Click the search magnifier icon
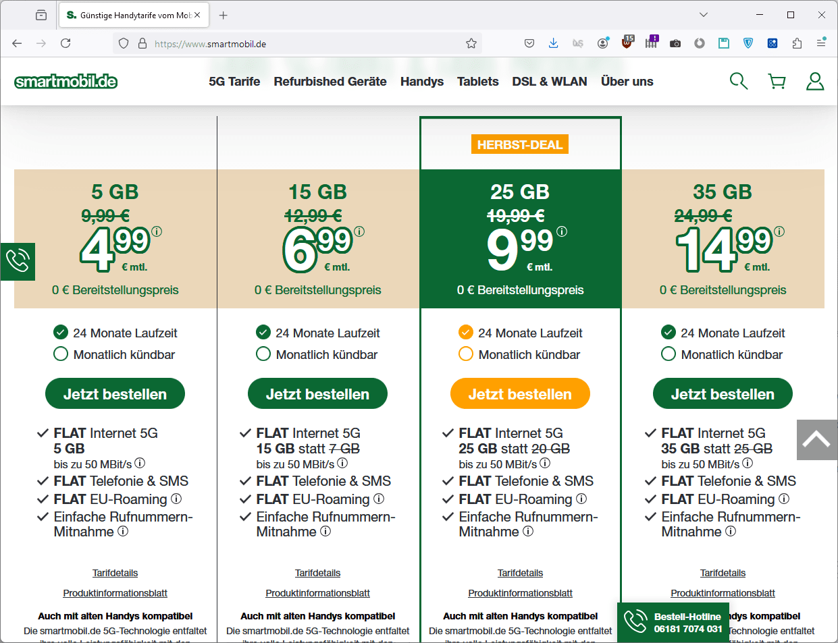The image size is (838, 643). coord(739,82)
